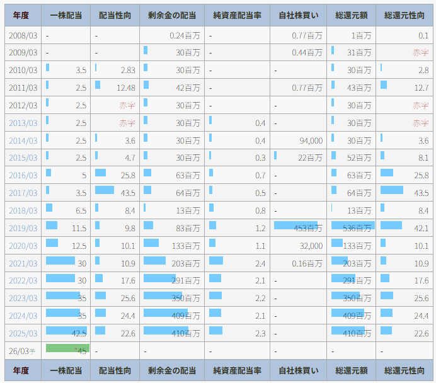Screen dimensions: 436x383
Task: Select the 自社株買い header in the footer row
Action: (x=298, y=370)
